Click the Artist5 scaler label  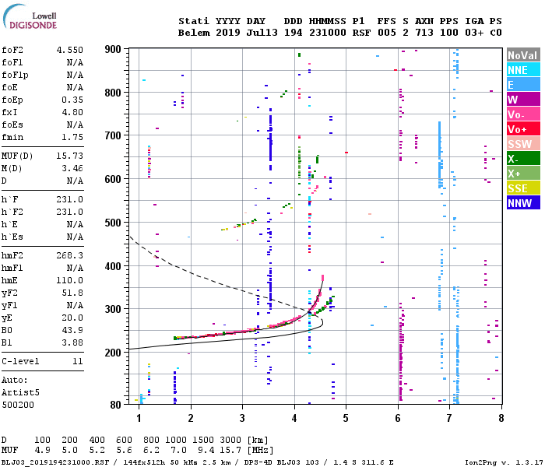tap(20, 392)
